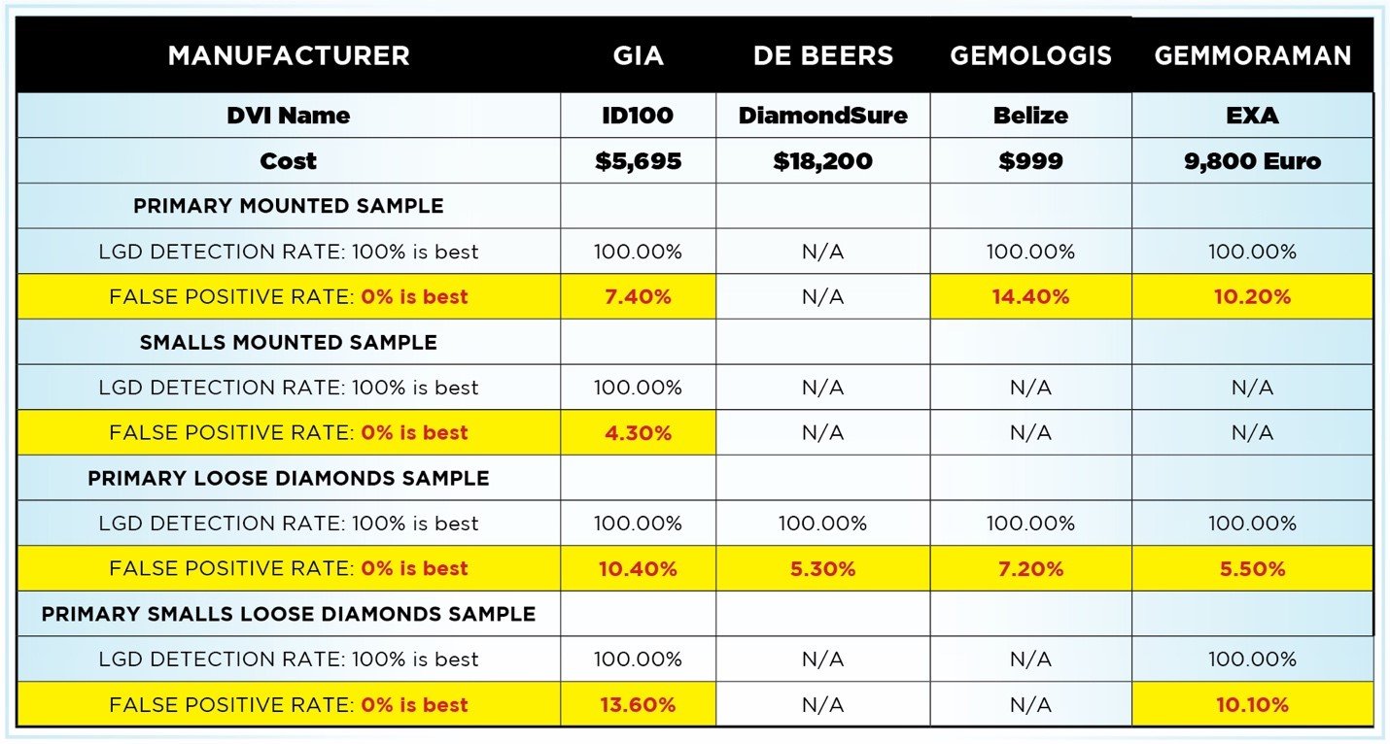This screenshot has width=1390, height=744.
Task: Click the 5.30% De Beers value
Action: click(x=823, y=569)
